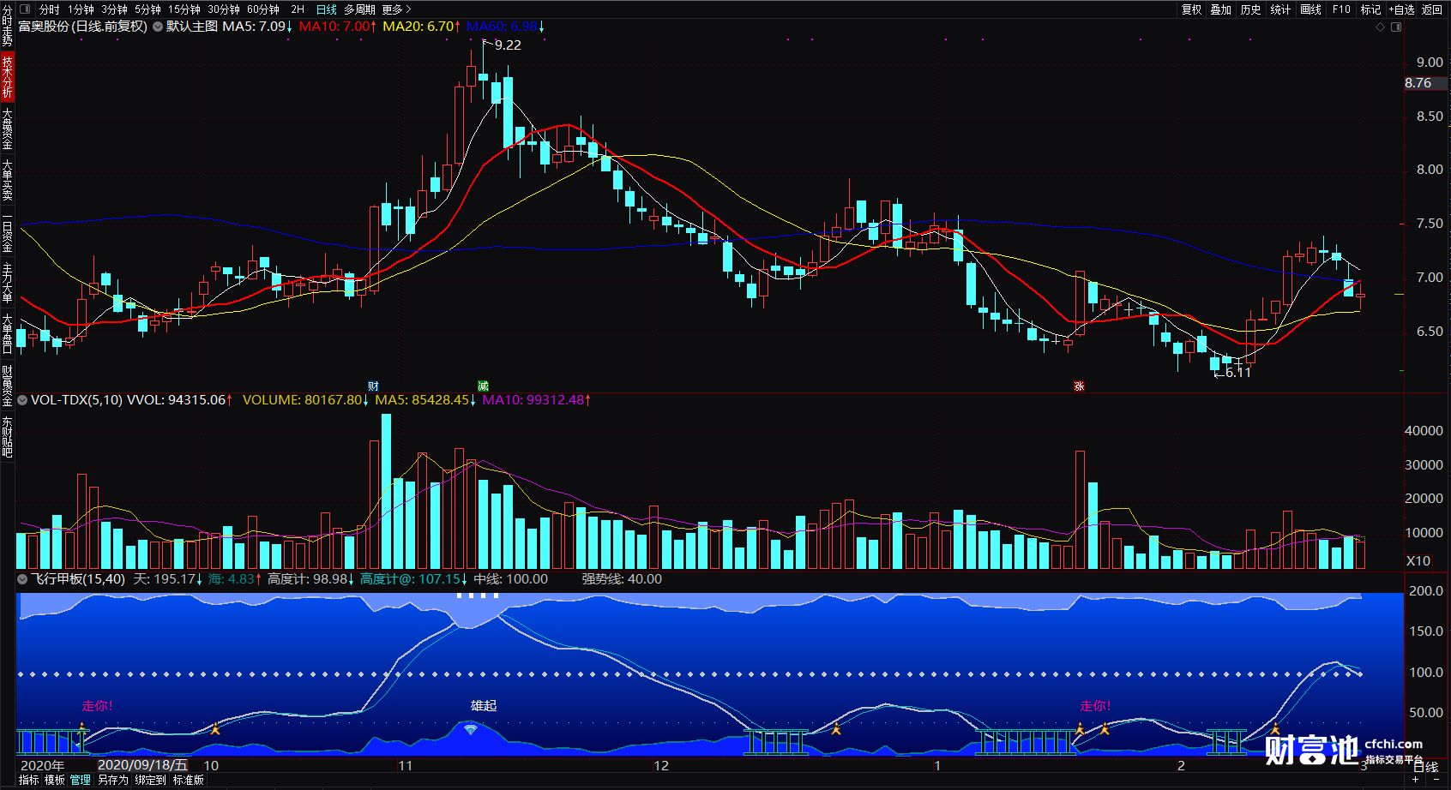This screenshot has width=1451, height=790.
Task: Click the 默认主图 main chart label
Action: click(x=192, y=27)
